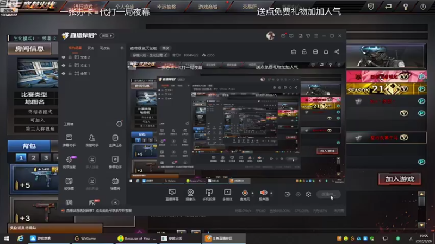435x244 pixels.
Task: Click the 加入游戏 join game button
Action: pyautogui.click(x=400, y=179)
